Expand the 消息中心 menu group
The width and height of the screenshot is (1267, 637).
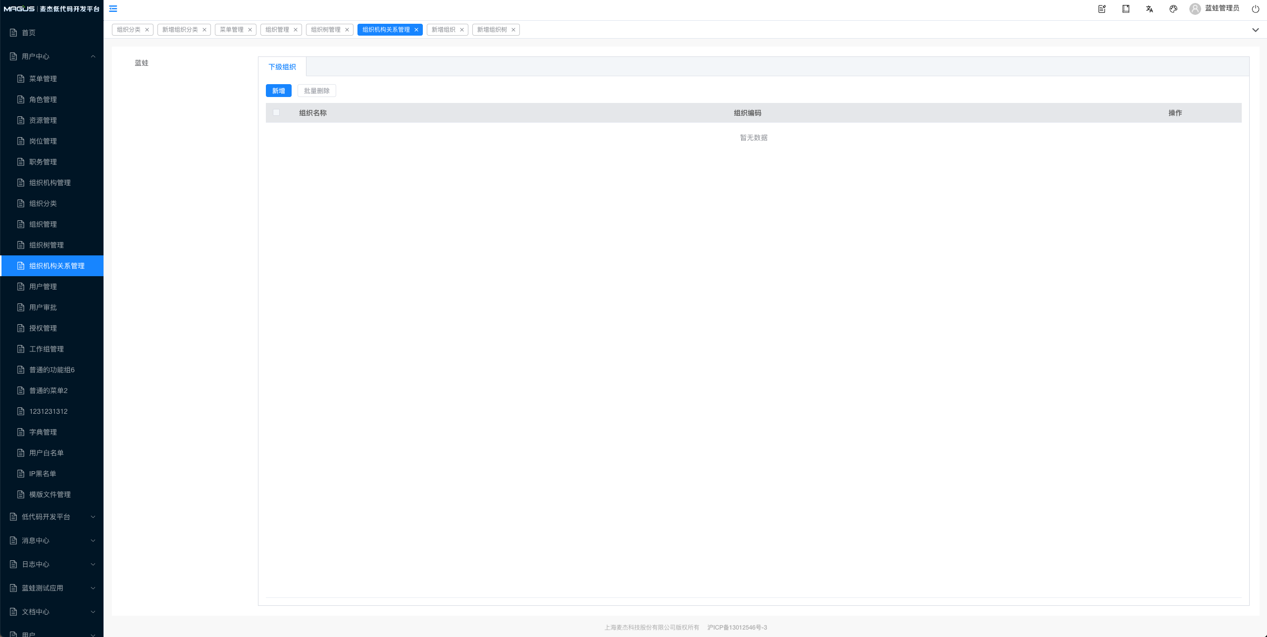pos(51,540)
